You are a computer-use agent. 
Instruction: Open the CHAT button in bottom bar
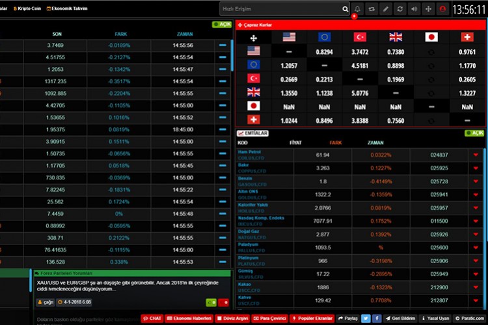click(x=152, y=318)
